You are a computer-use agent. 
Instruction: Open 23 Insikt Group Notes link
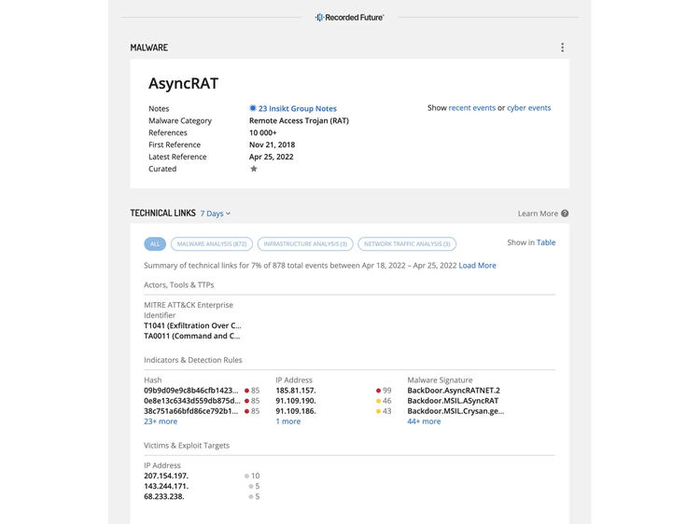298,108
